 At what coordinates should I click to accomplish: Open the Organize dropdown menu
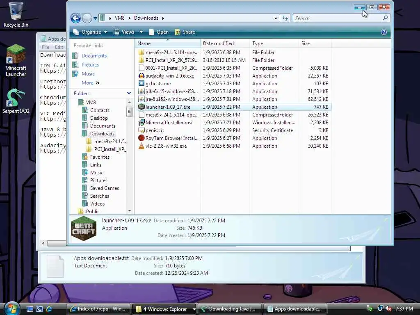[x=90, y=32]
